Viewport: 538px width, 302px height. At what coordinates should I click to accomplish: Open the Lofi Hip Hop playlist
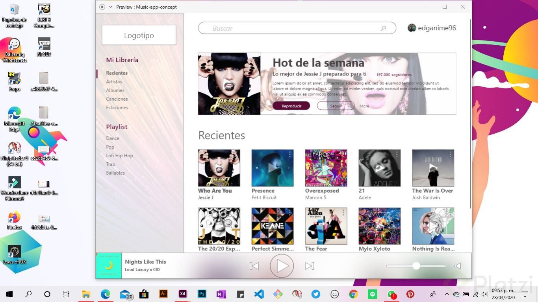point(119,156)
